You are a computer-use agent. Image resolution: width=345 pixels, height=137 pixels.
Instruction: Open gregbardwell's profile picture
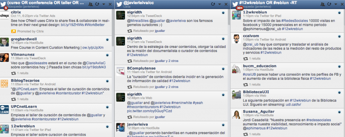pyautogui.click(x=4, y=42)
